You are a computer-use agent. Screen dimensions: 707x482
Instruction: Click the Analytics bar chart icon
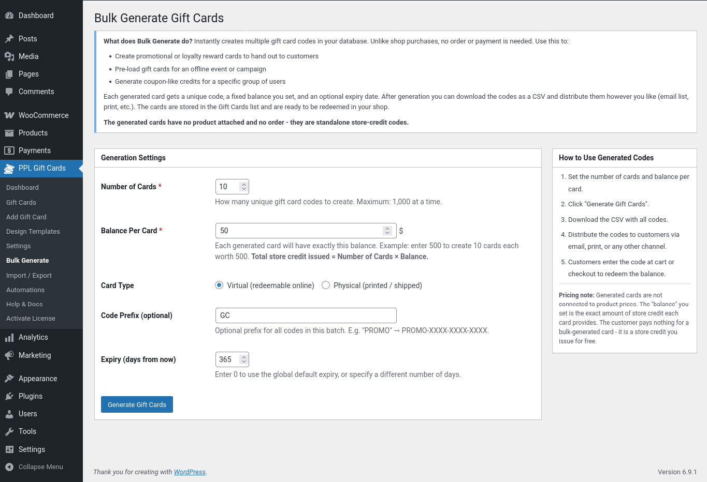point(9,338)
